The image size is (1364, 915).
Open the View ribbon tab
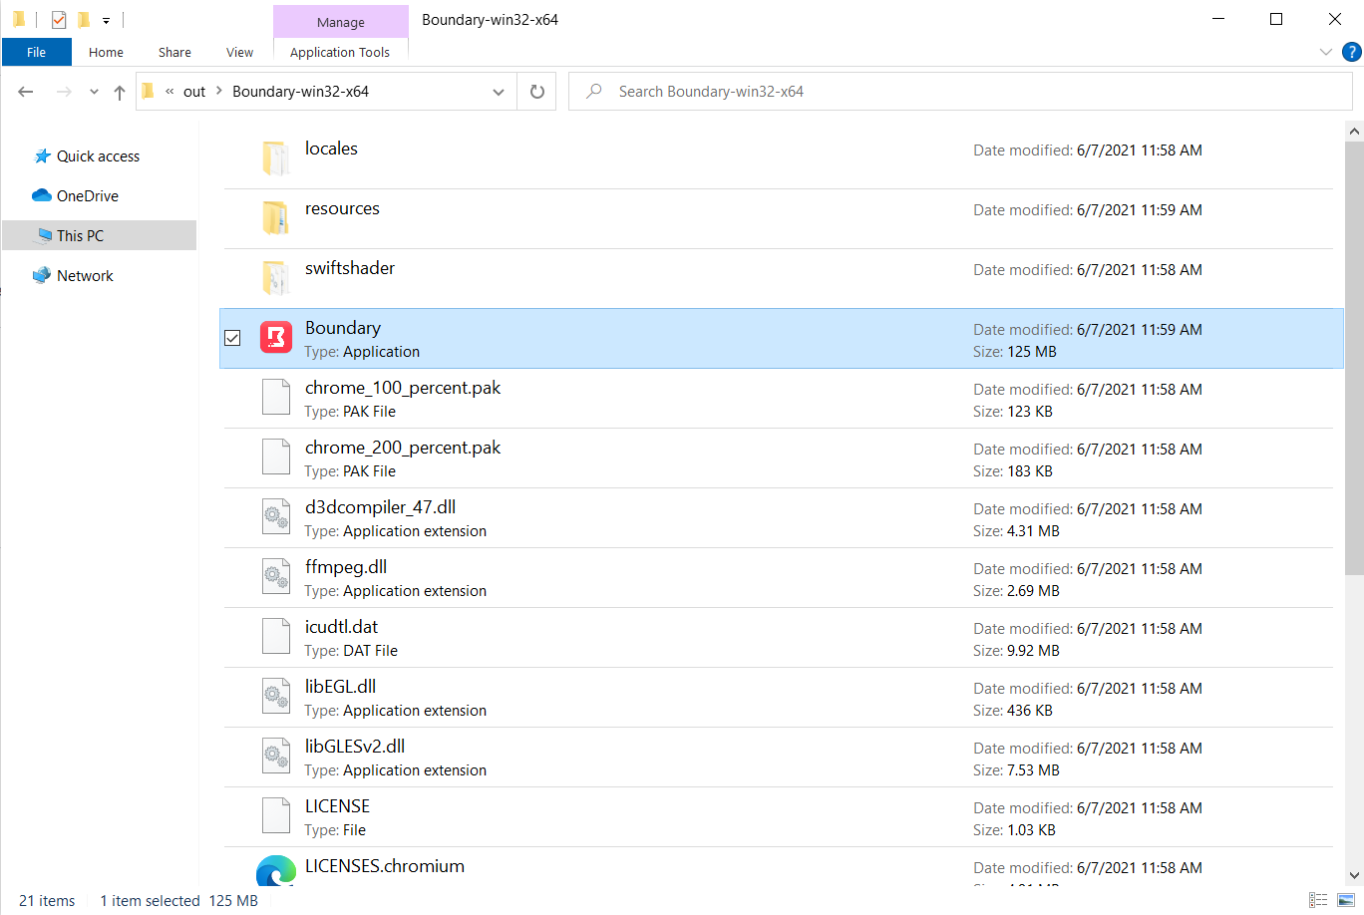[x=239, y=52]
